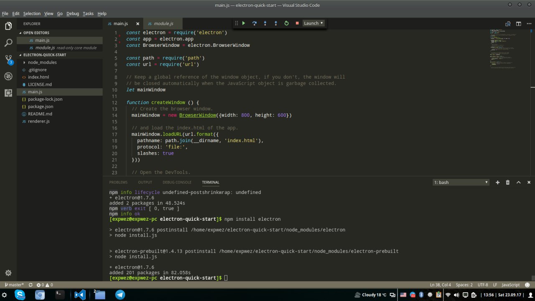Viewport: 535px width, 301px height.
Task: Click the Split Editor icon
Action: click(x=518, y=24)
